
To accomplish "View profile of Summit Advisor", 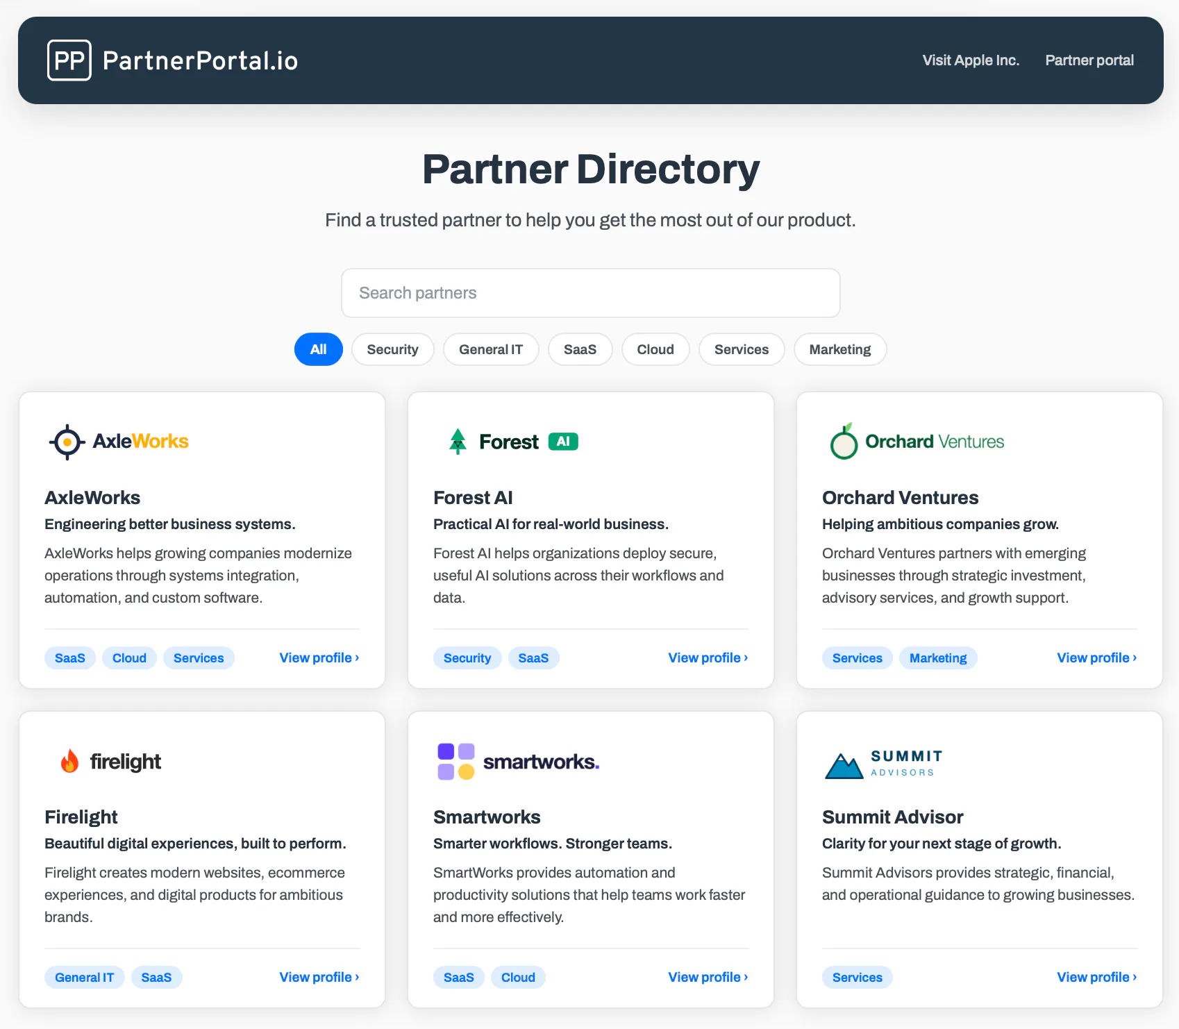I will click(1097, 977).
